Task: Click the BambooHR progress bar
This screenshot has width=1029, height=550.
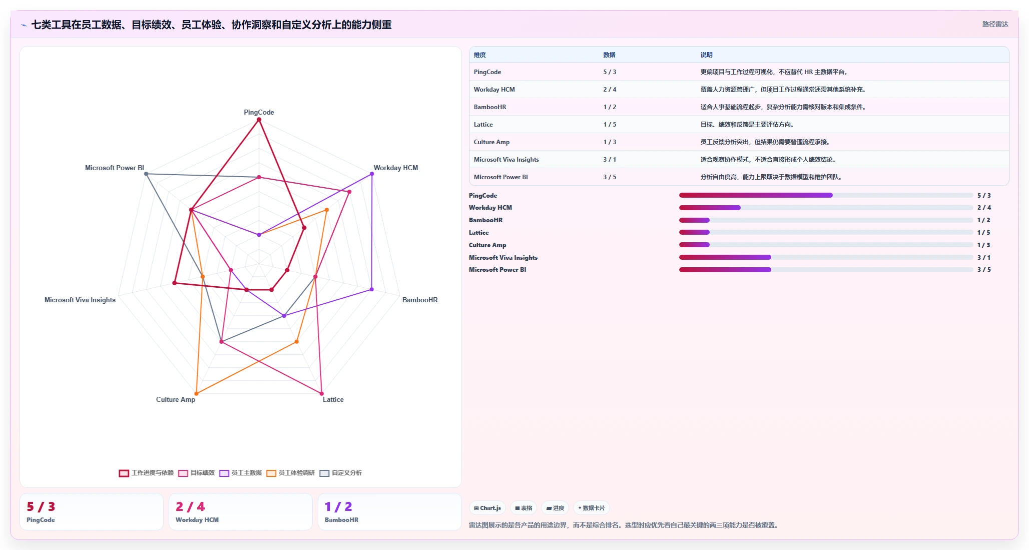Action: tap(826, 220)
